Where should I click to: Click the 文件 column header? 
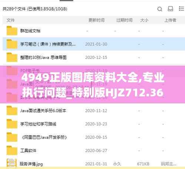(11, 20)
